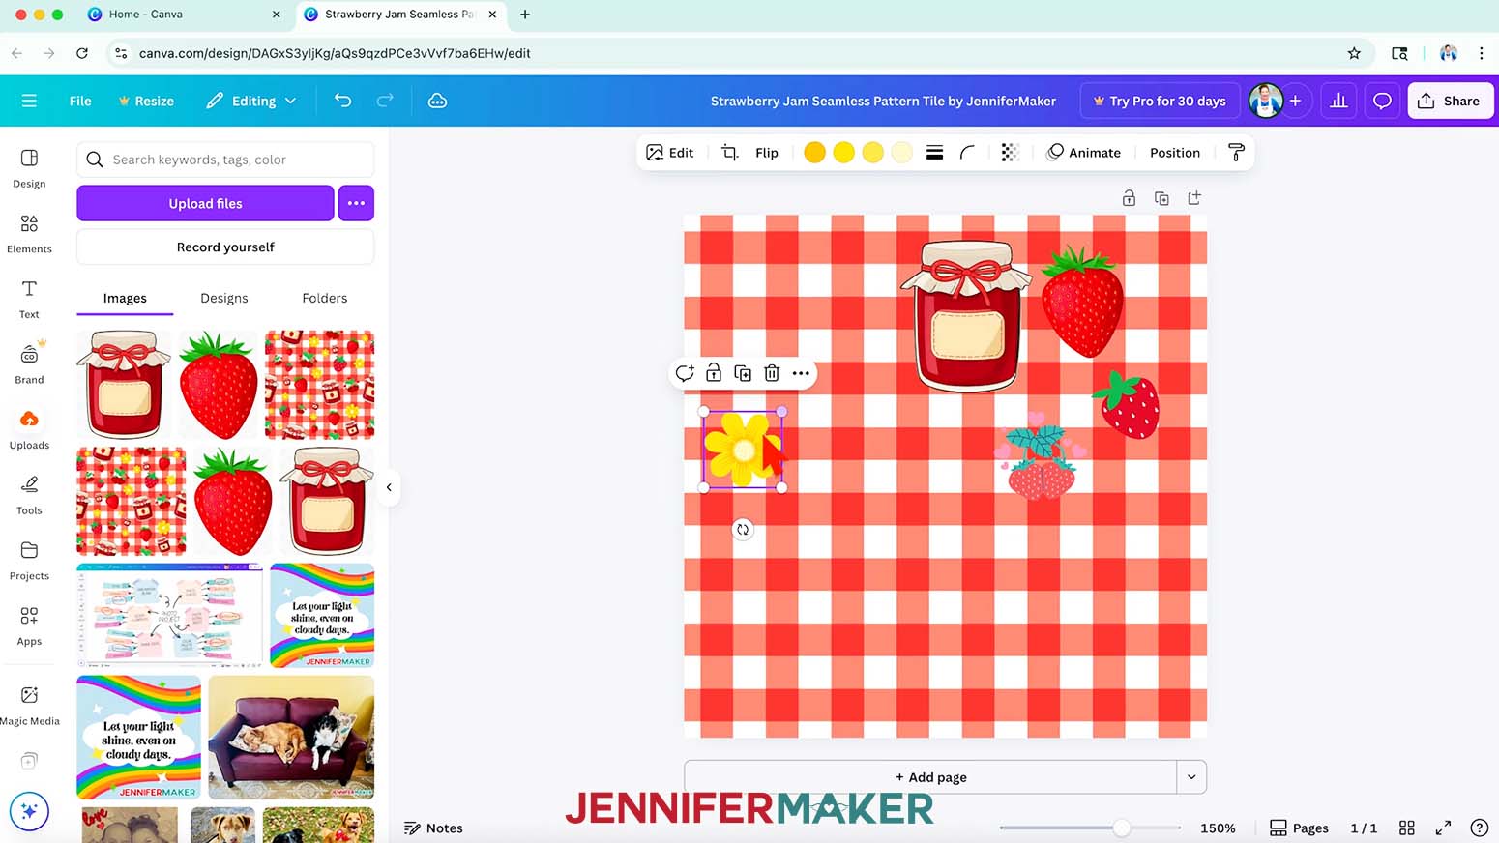1499x843 pixels.
Task: Check cloud save status icon
Action: pos(437,101)
